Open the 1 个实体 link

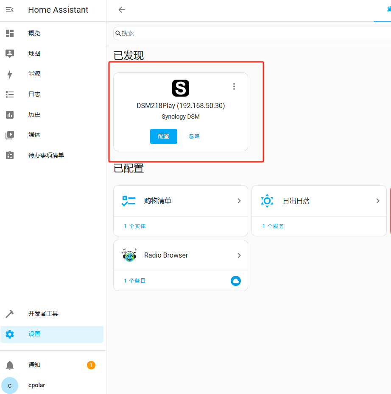click(135, 226)
